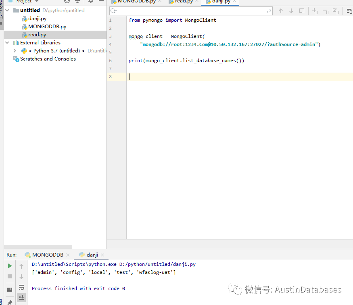The height and width of the screenshot is (305, 353).
Task: Open the Restore Layout icon in Run panel
Action: tap(10, 290)
